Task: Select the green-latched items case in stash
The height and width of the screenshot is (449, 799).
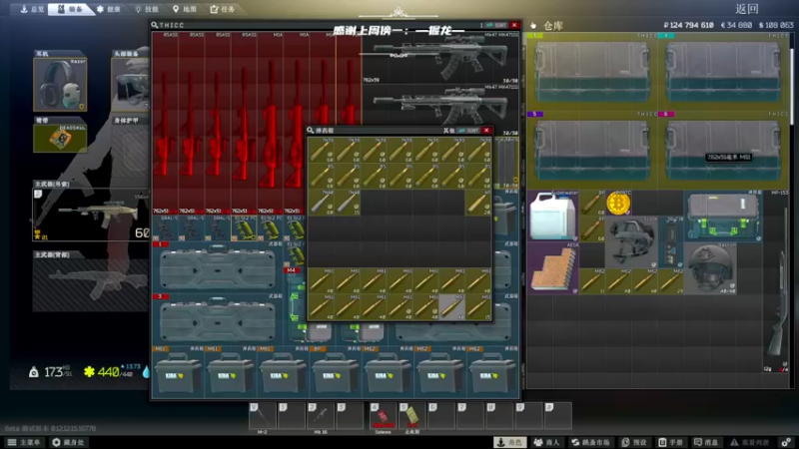Action: pos(723,216)
